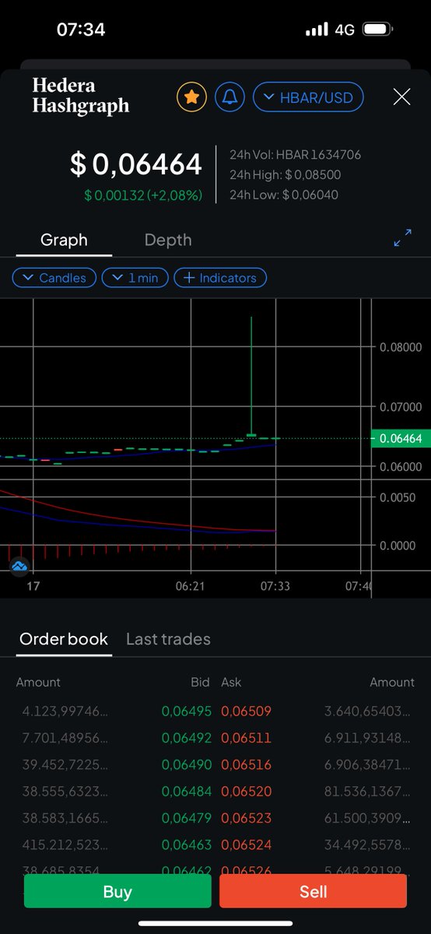Image resolution: width=431 pixels, height=934 pixels.
Task: Select bid price 0,06484
Action: pyautogui.click(x=186, y=791)
